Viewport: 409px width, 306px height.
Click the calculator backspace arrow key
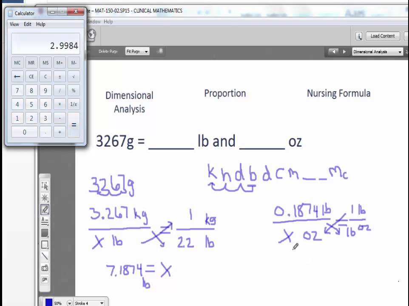pyautogui.click(x=17, y=76)
